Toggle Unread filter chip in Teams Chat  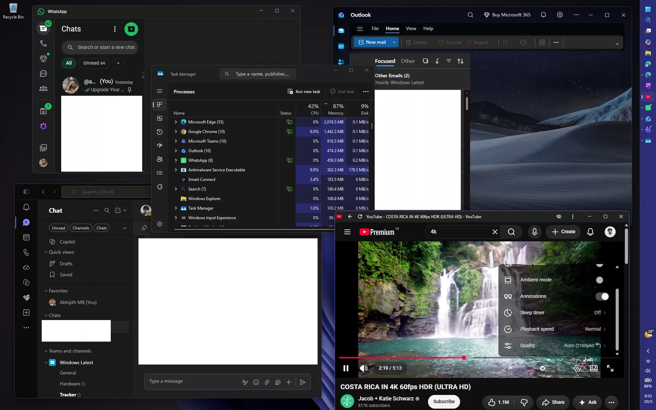pyautogui.click(x=58, y=228)
